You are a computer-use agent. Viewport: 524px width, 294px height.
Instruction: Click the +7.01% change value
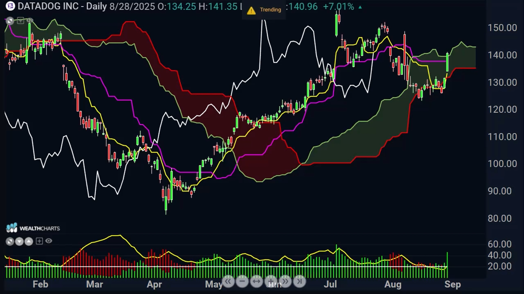338,6
